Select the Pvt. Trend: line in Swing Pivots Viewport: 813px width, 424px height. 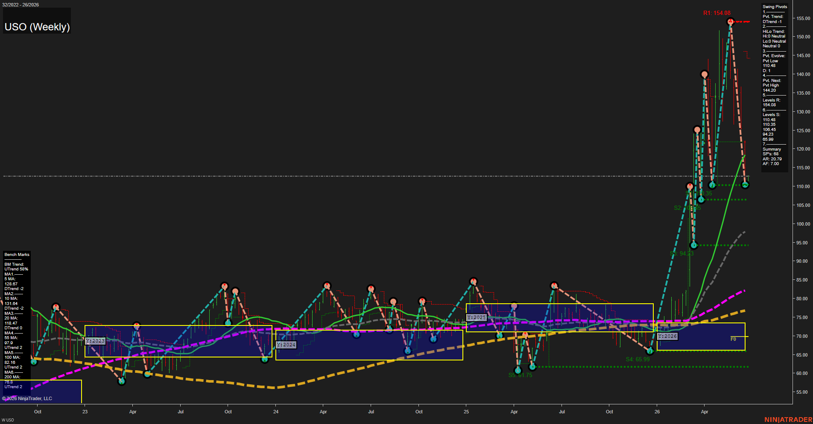point(773,17)
